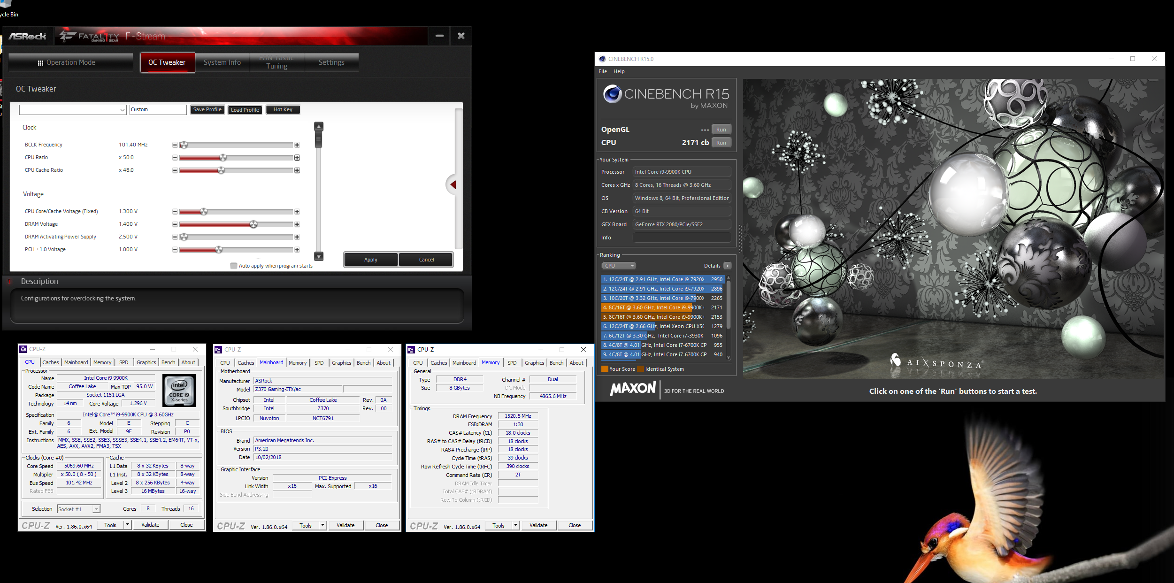1174x583 pixels.
Task: Expand Tools dropdown arrow in Memory CPU-Z
Action: coord(515,525)
